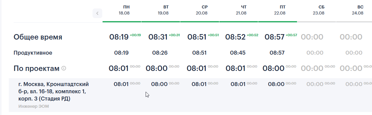Open the Кронштадтский б-р project entry
Viewport: 372px width, 115px height.
(x=53, y=91)
